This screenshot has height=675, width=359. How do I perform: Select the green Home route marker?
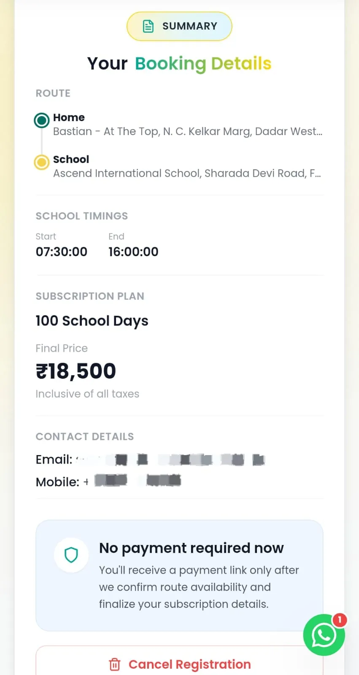[x=41, y=120]
